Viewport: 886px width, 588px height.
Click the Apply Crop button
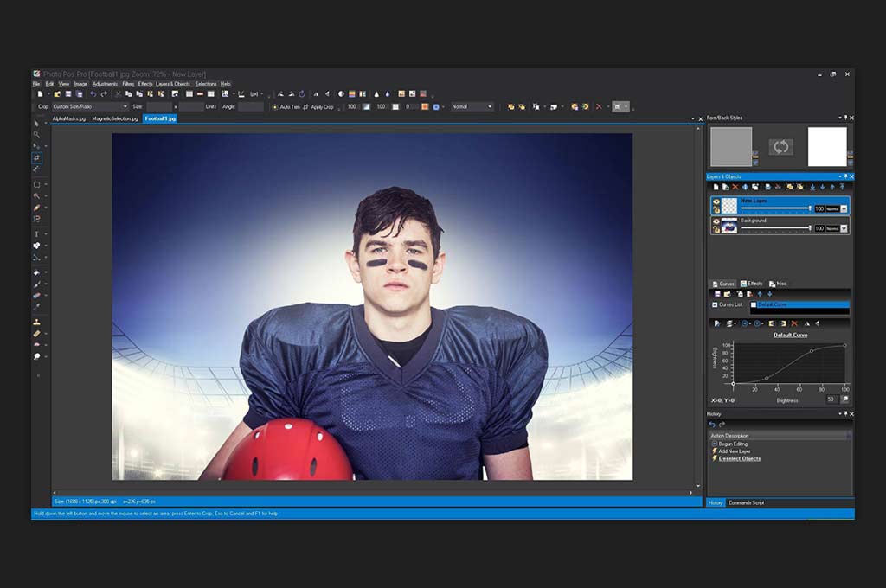318,106
